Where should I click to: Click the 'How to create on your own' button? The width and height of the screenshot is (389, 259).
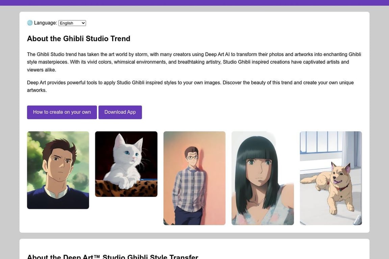click(62, 112)
